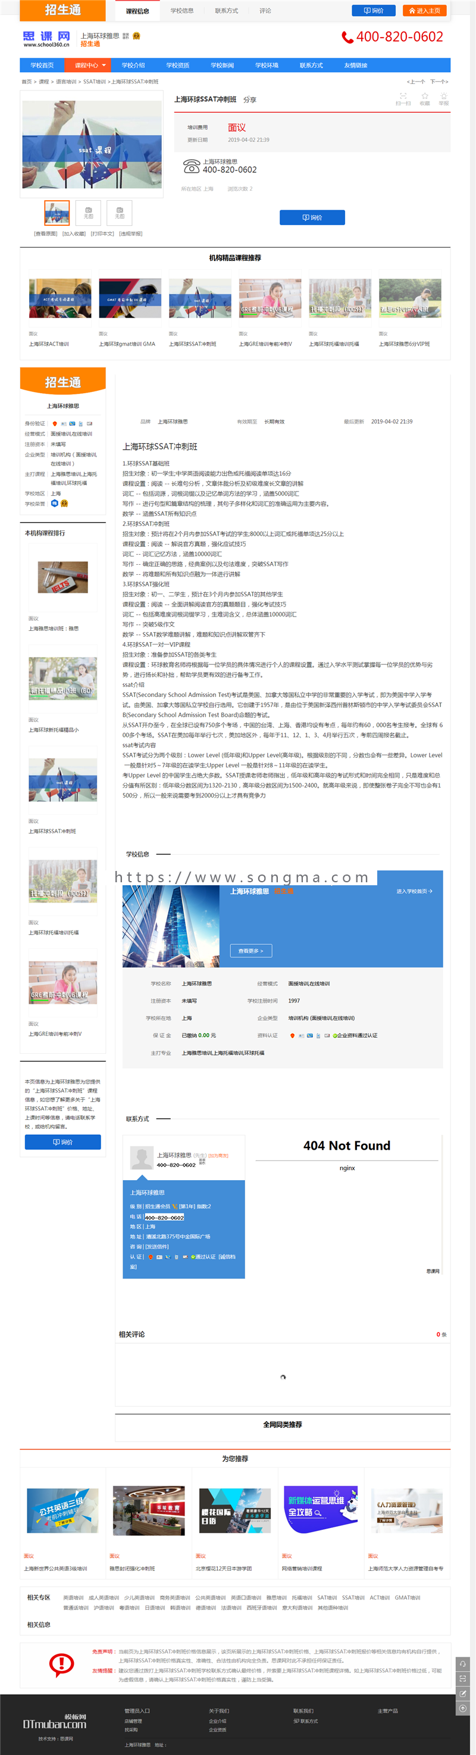Click the red identity verification icon in sidebar
The height and width of the screenshot is (1755, 476).
click(x=55, y=424)
